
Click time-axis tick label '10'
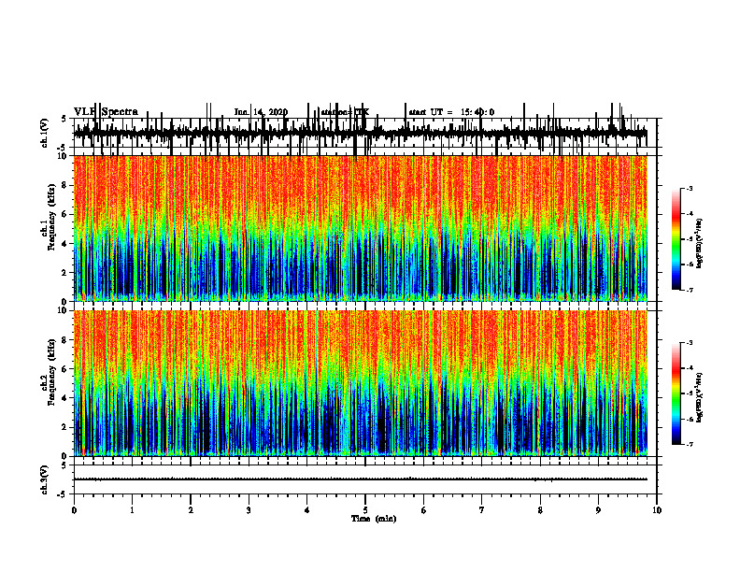pos(657,510)
